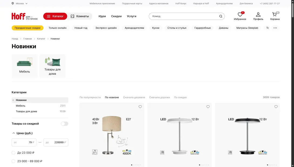
Task: Open the Избранное favorites heart icon
Action: [240, 15]
